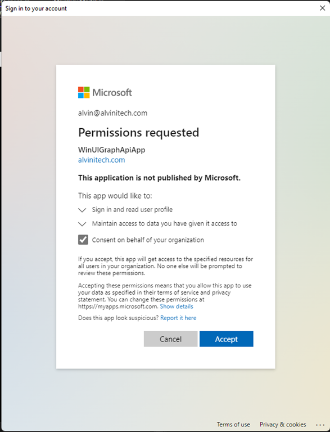The width and height of the screenshot is (330, 432).
Task: Click the Show details link
Action: (177, 307)
